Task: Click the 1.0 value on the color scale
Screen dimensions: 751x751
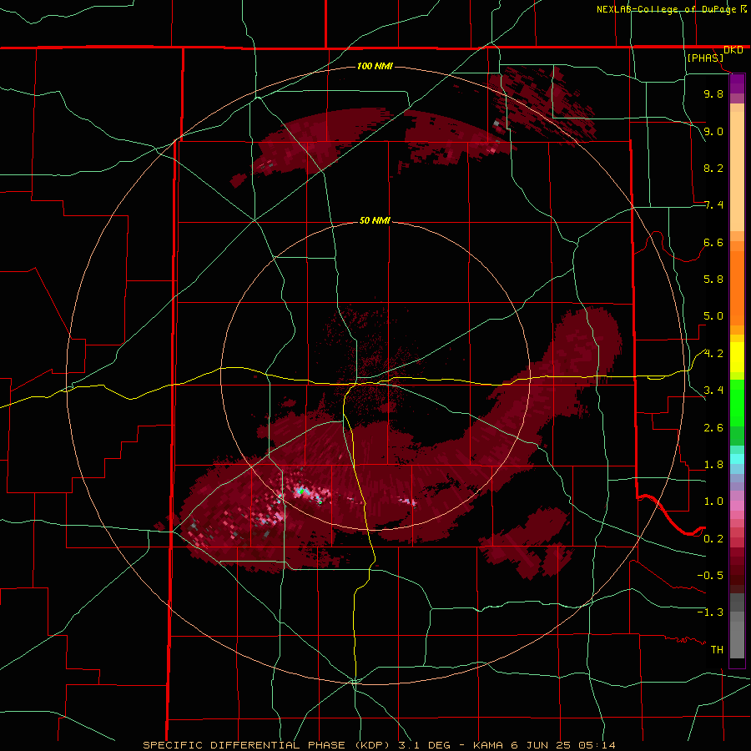Action: pyautogui.click(x=713, y=502)
